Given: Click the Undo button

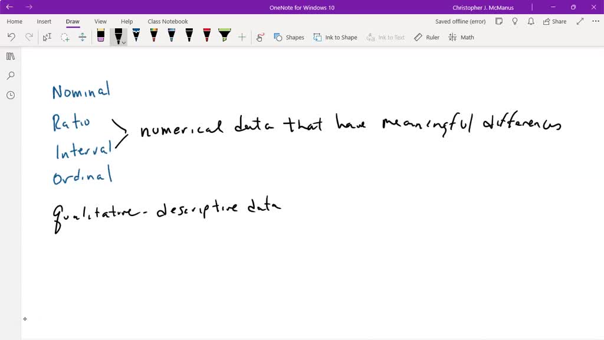Looking at the screenshot, I should coord(11,37).
